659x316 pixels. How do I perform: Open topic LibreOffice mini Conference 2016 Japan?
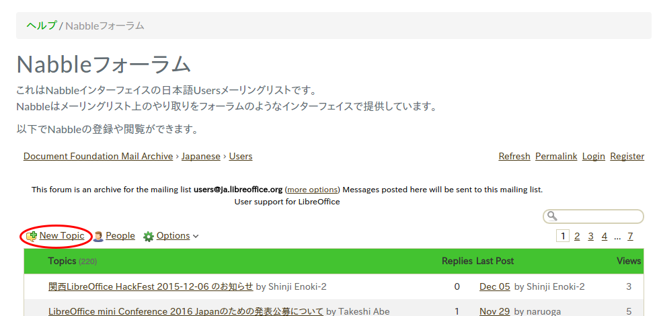(186, 311)
